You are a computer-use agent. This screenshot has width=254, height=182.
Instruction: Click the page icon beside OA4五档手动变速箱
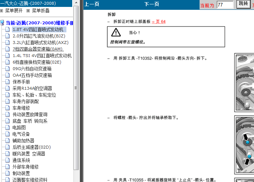pyautogui.click(x=8, y=75)
